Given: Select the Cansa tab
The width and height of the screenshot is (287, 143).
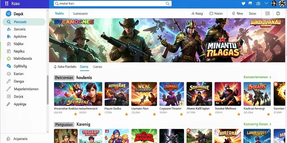Looking at the screenshot, I should (97, 67).
